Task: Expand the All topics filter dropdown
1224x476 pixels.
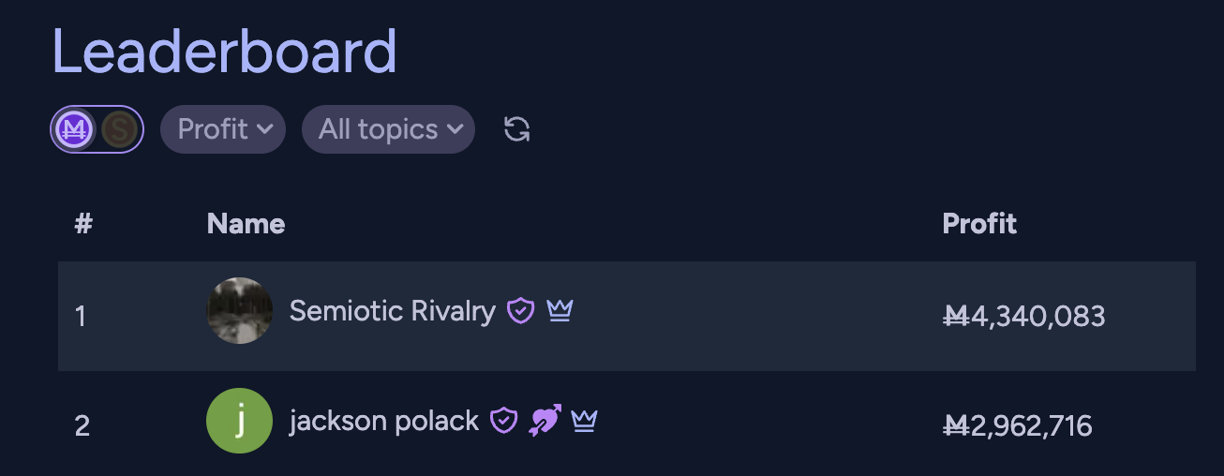Action: coord(388,129)
